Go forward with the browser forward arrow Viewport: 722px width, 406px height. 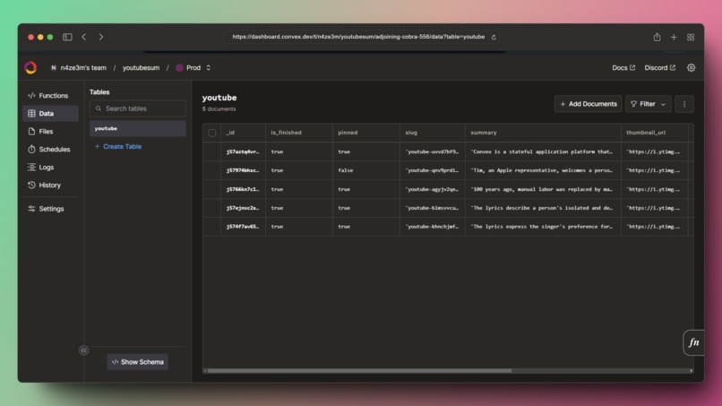(x=101, y=37)
